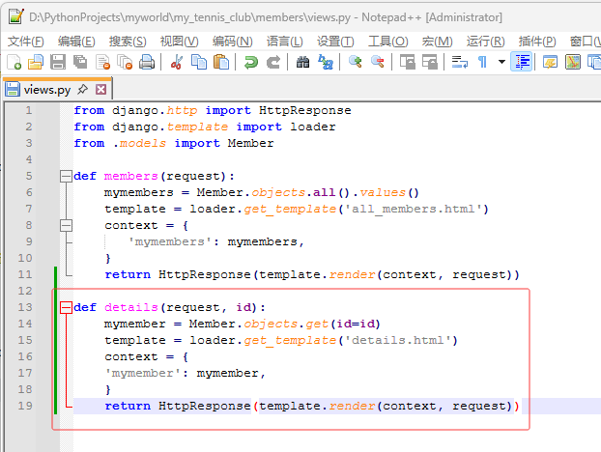Print the current document
The image size is (601, 452).
(147, 62)
